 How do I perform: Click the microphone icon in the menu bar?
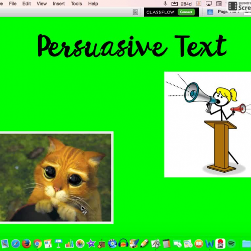coord(165,4)
